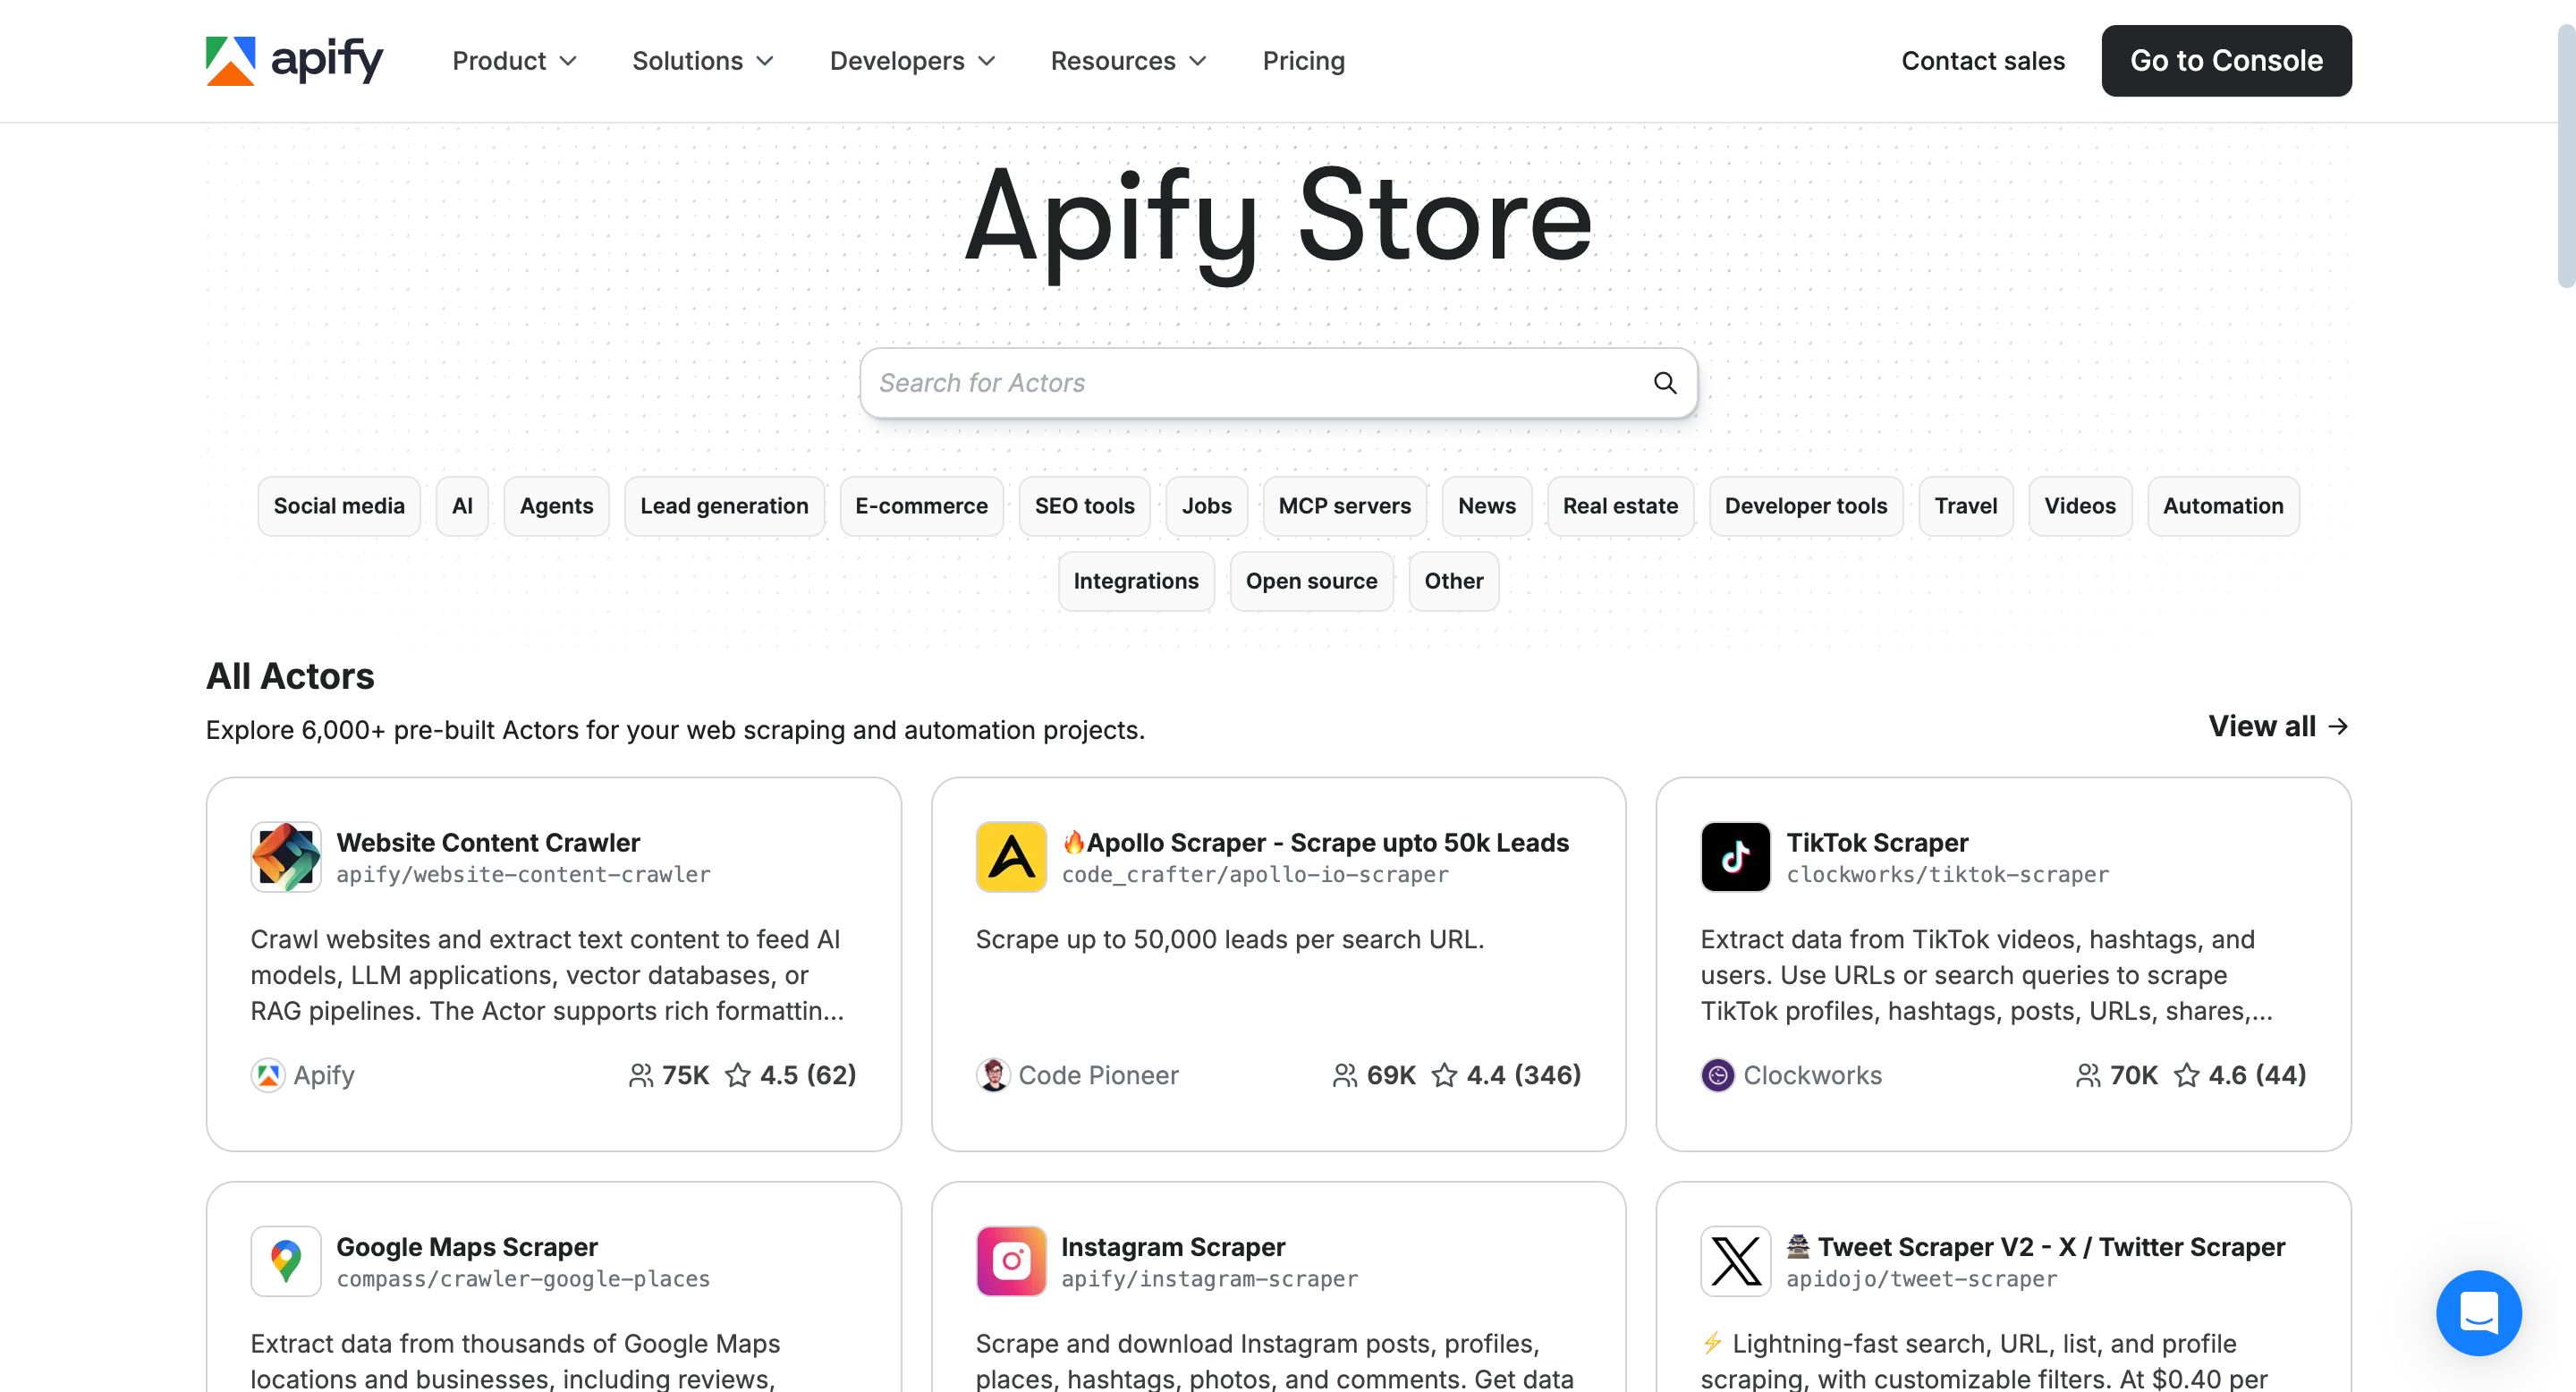Filter by Social media category

tap(339, 506)
